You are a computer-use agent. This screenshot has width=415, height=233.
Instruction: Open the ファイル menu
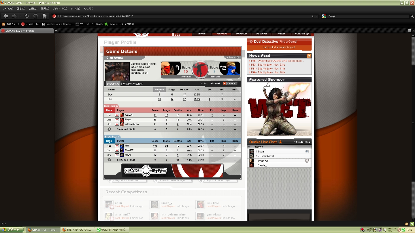[x=7, y=9]
